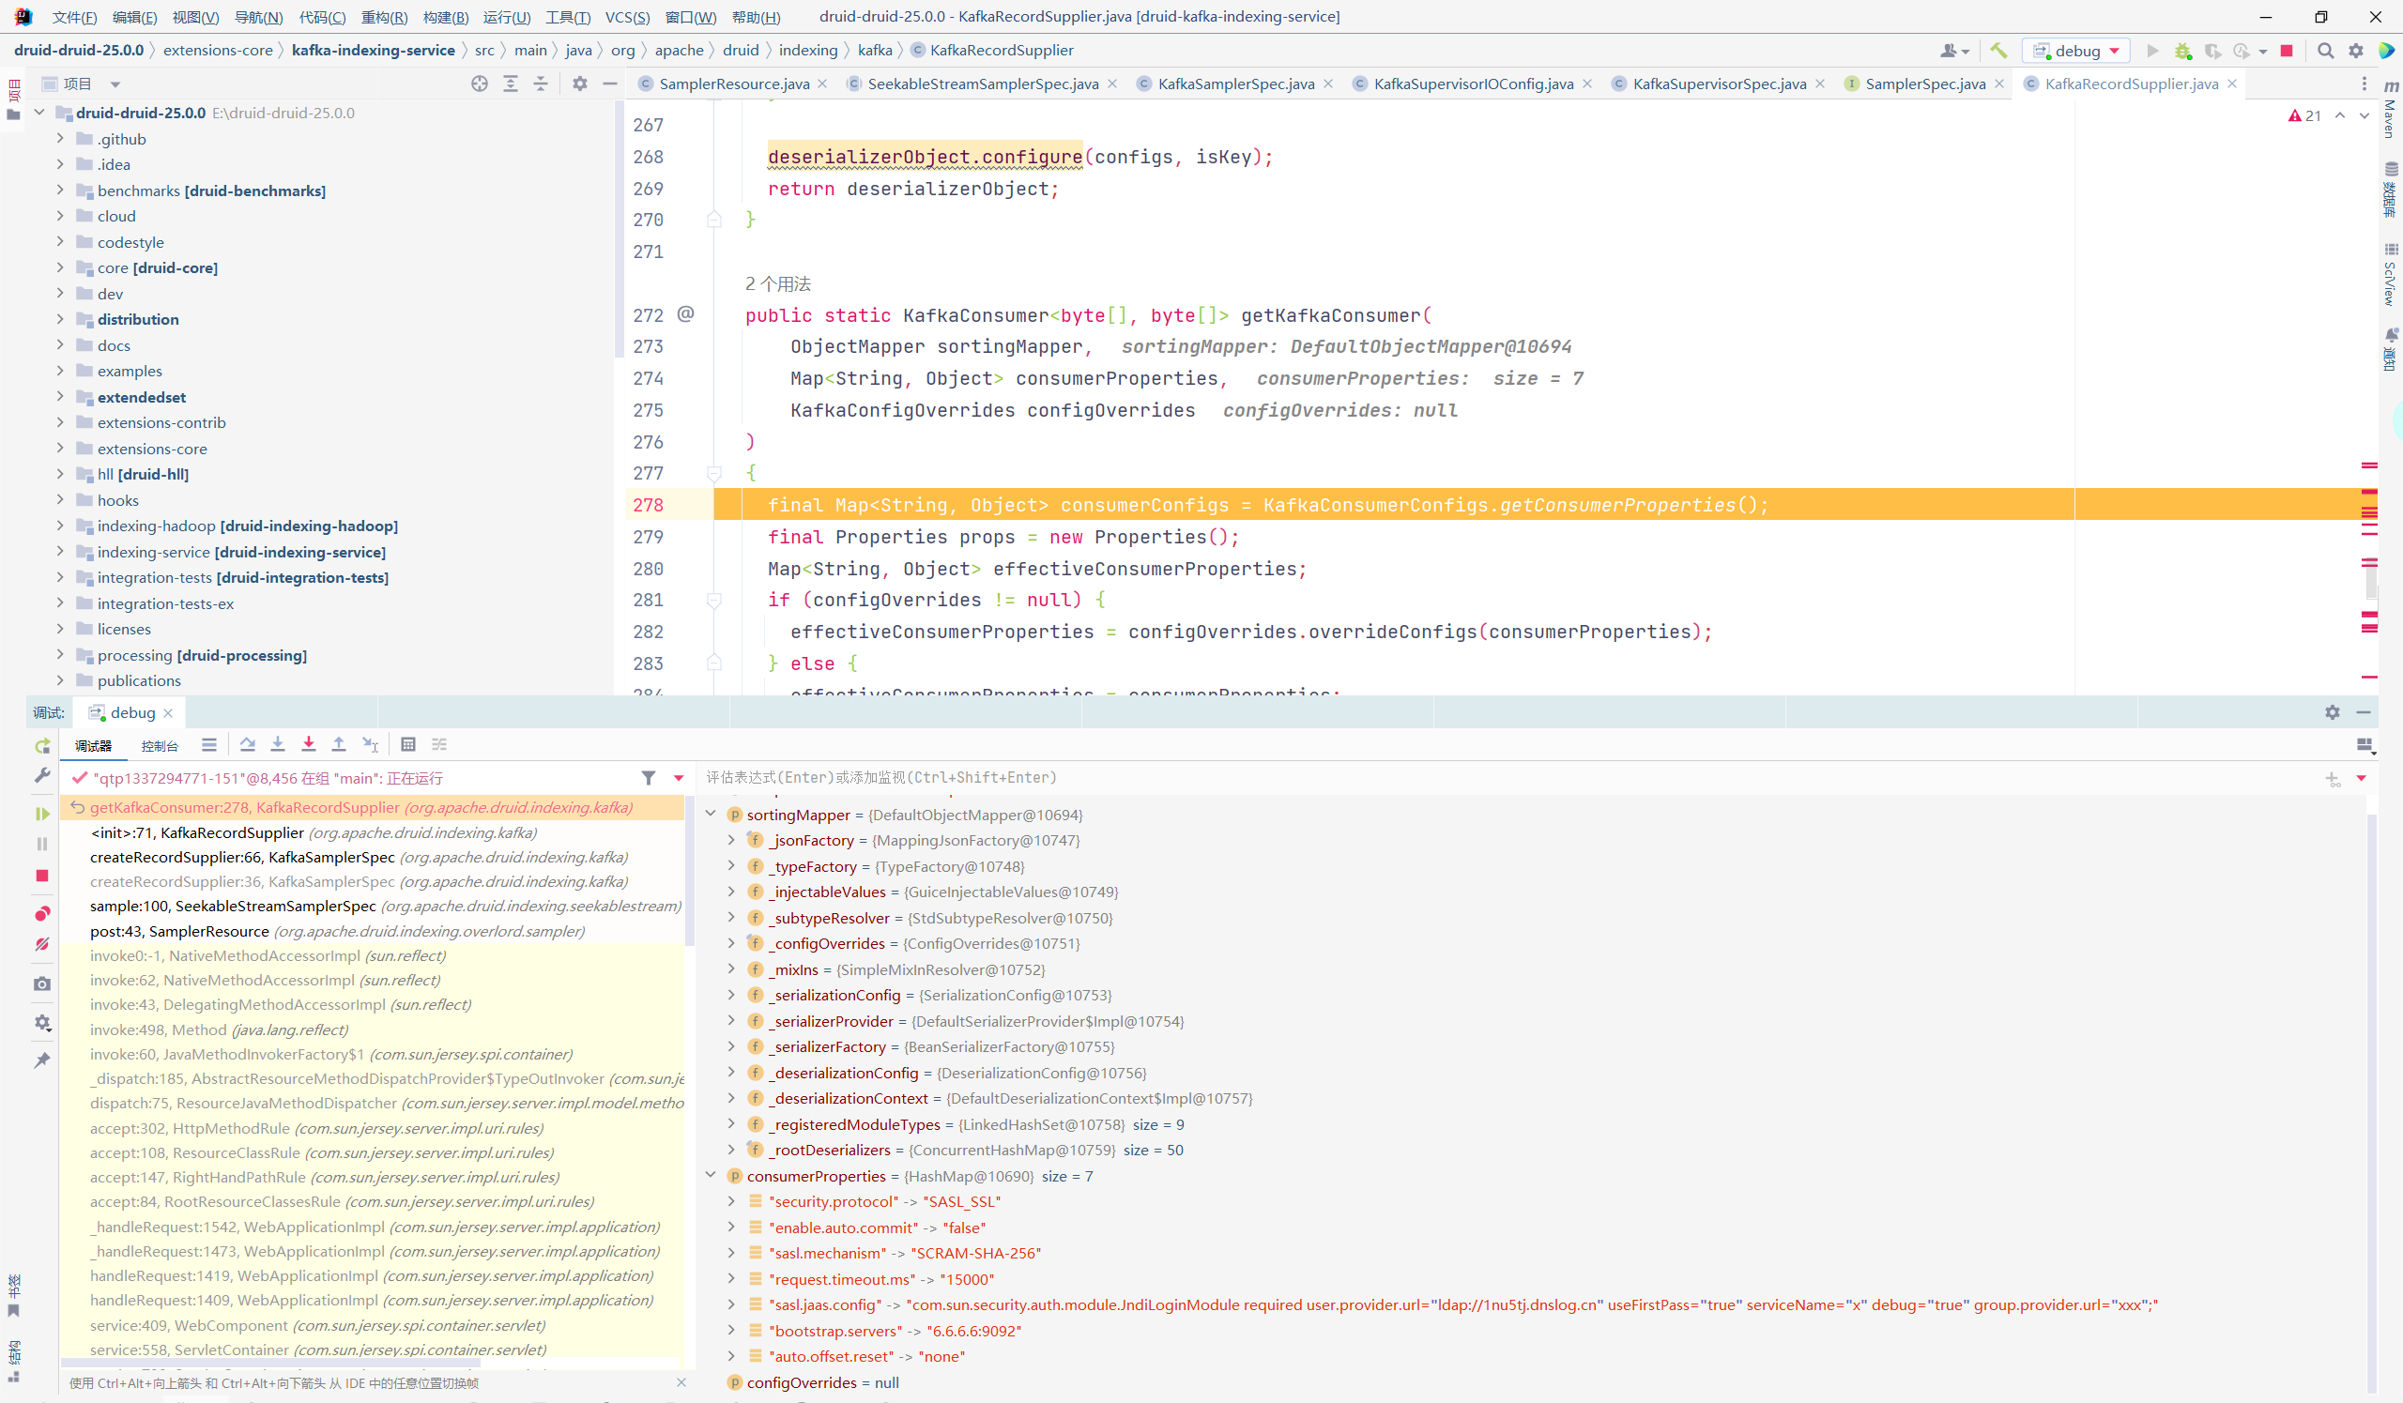Open the Evaluate Expression calculator icon
Image resolution: width=2403 pixels, height=1403 pixels.
click(x=408, y=744)
